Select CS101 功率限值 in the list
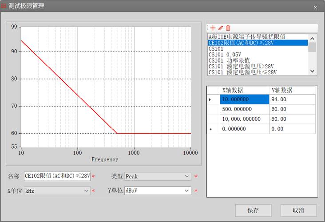The height and width of the screenshot is (222, 325). pyautogui.click(x=258, y=60)
